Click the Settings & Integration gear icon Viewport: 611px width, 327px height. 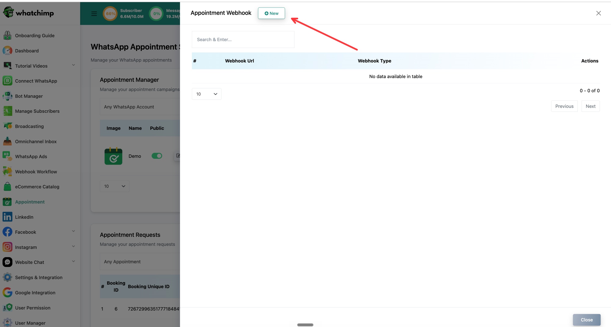point(7,277)
